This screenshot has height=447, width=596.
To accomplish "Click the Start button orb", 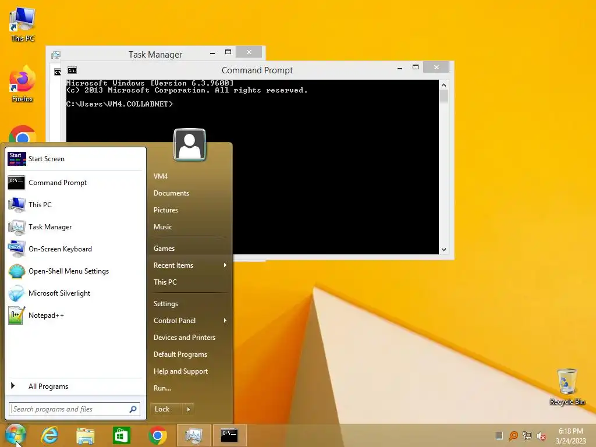I will point(15,434).
